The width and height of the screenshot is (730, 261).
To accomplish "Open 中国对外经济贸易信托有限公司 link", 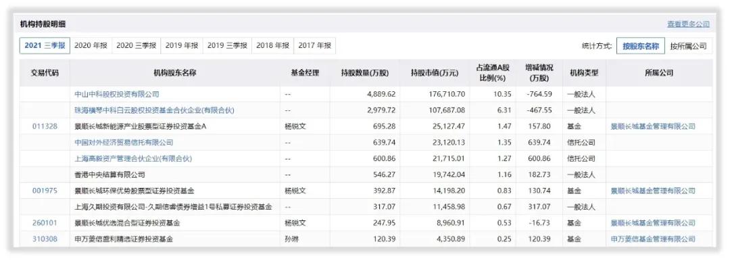I will coord(124,143).
